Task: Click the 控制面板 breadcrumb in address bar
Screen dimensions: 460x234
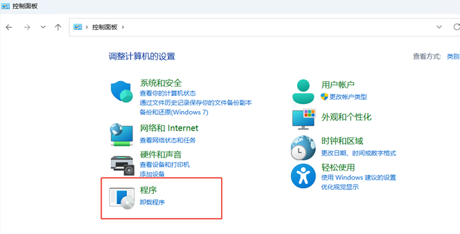Action: 104,27
